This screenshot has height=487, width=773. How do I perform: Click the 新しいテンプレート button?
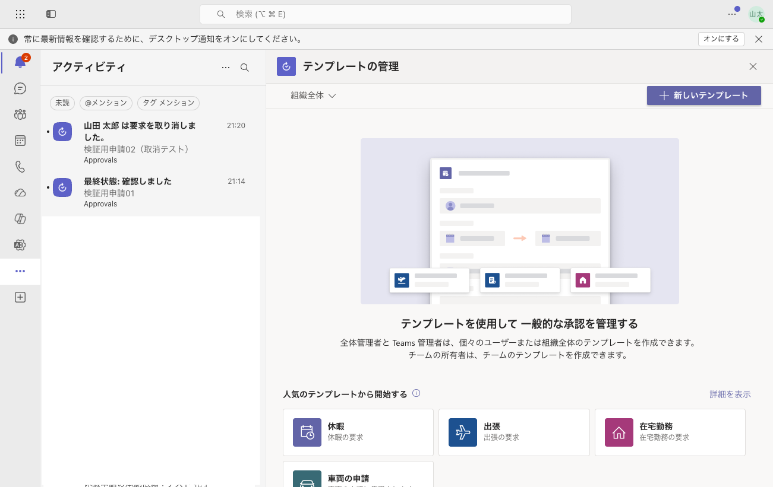point(704,96)
